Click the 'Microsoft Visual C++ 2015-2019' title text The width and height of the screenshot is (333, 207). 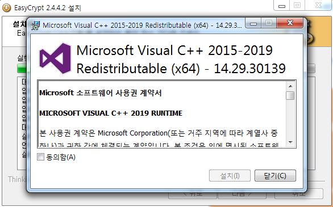174,50
